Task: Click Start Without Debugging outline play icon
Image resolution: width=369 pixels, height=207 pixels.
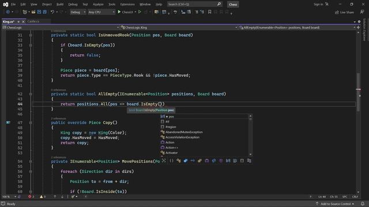Action: [140, 12]
